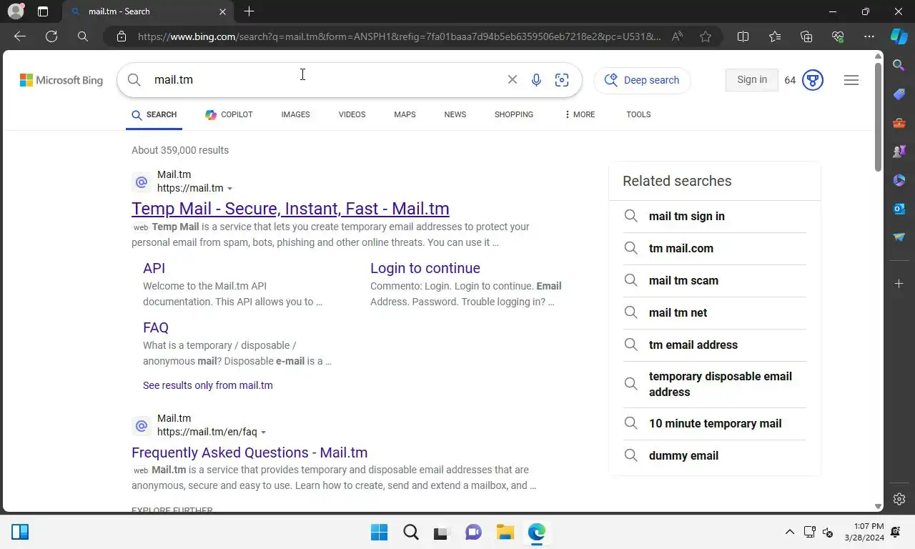The width and height of the screenshot is (915, 549).
Task: Open File Explorer from the taskbar
Action: 505,532
